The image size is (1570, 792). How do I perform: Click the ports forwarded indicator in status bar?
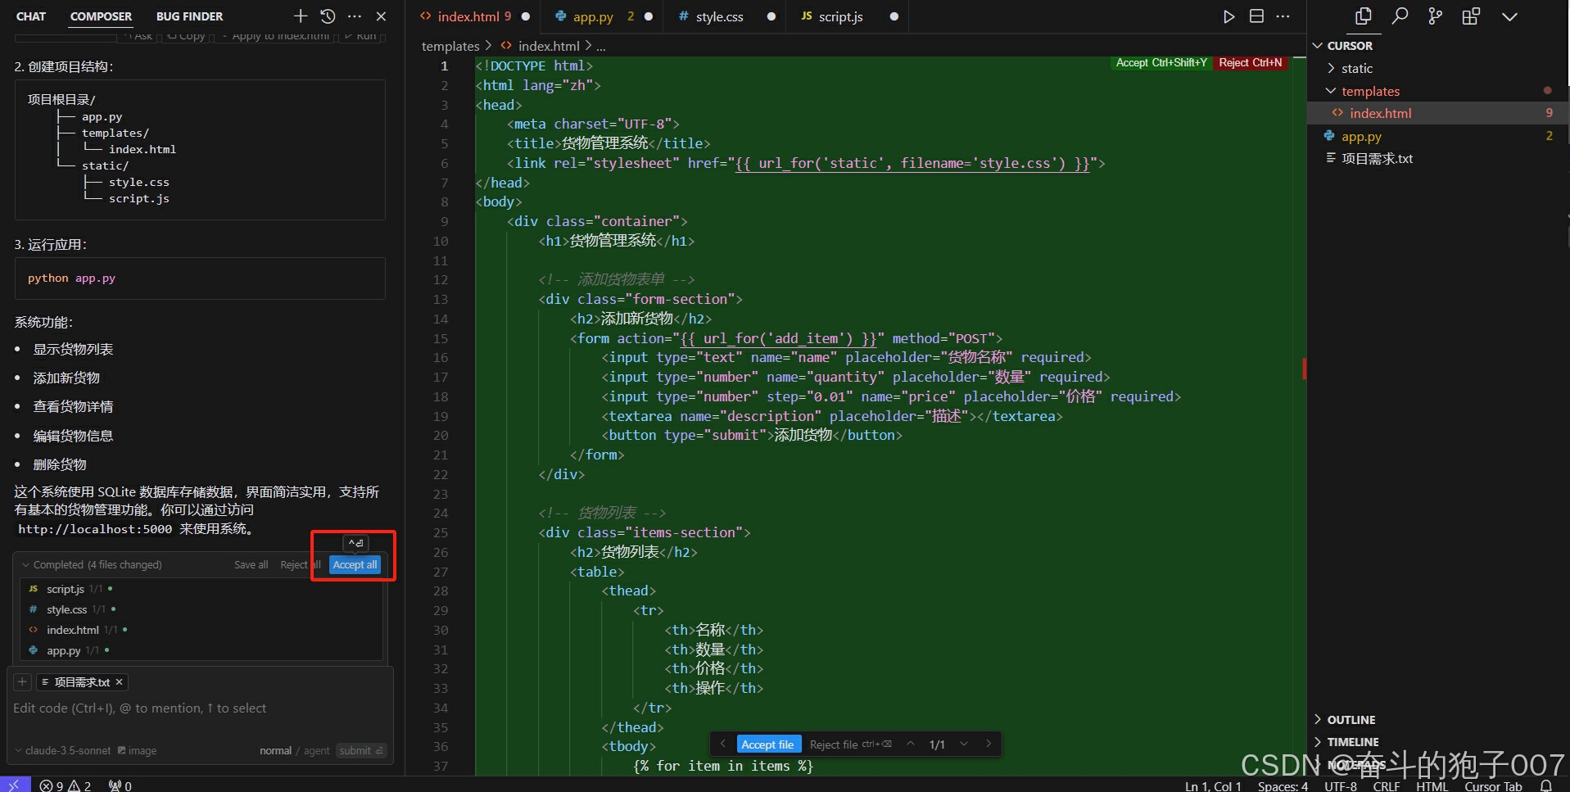pos(120,785)
